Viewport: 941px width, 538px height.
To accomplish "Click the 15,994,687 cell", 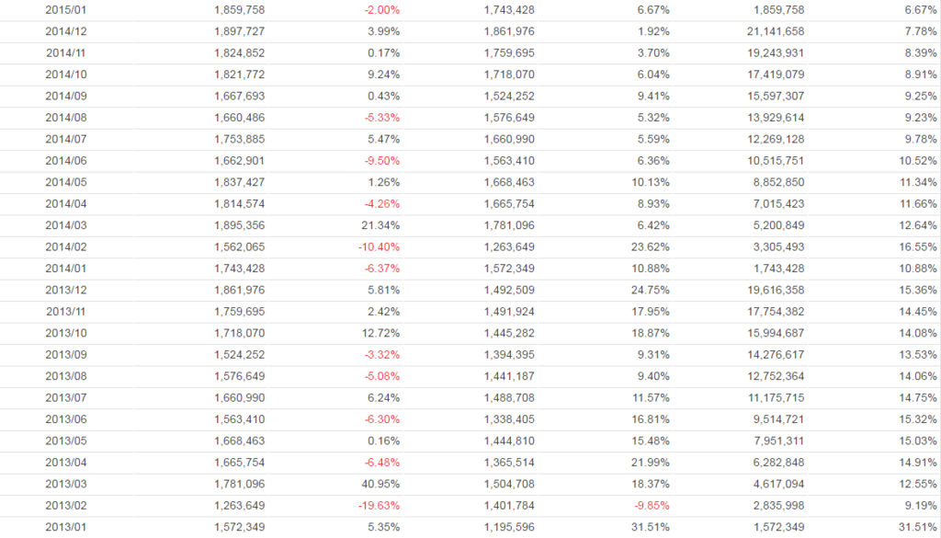I will (770, 333).
